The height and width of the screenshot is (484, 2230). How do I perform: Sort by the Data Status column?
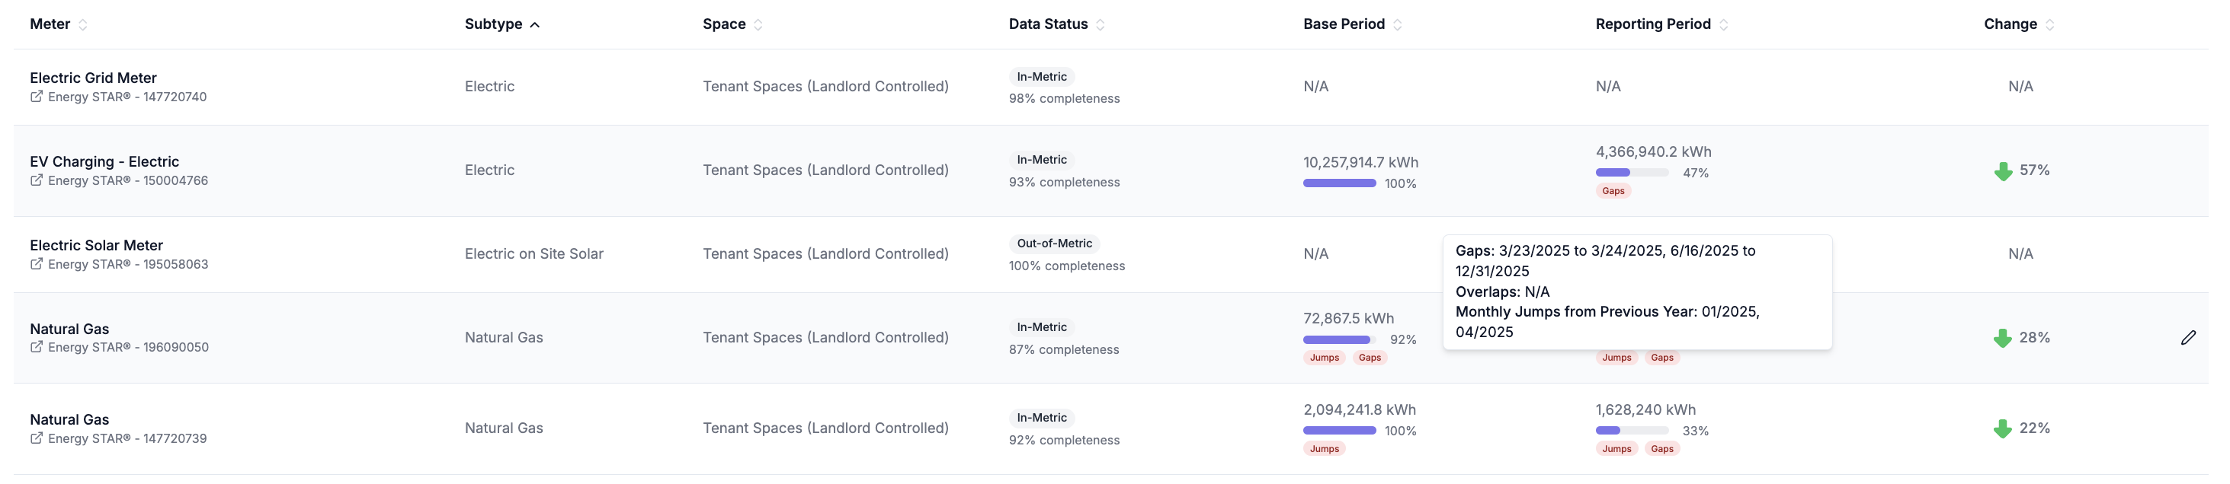[1101, 25]
